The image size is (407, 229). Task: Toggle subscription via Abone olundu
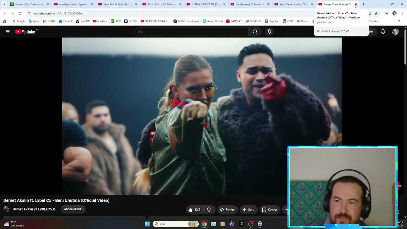click(73, 209)
